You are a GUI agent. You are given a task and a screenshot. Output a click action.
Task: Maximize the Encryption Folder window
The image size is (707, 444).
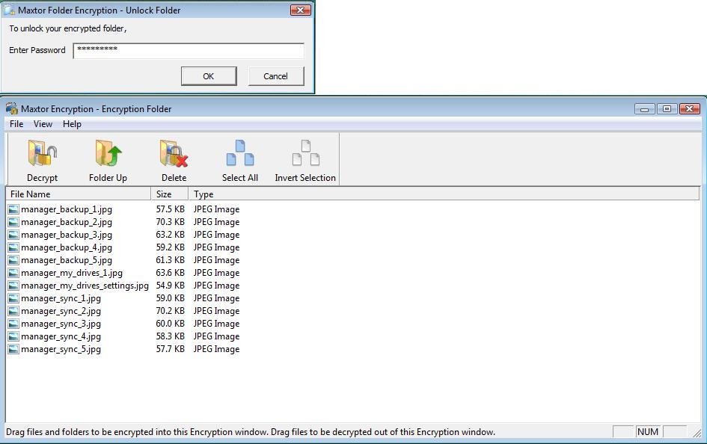click(x=667, y=109)
